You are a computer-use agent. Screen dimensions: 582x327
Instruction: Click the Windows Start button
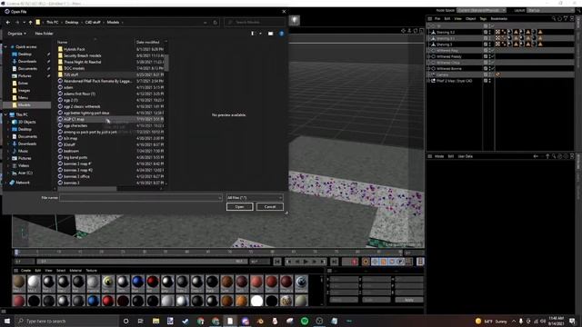[7, 321]
